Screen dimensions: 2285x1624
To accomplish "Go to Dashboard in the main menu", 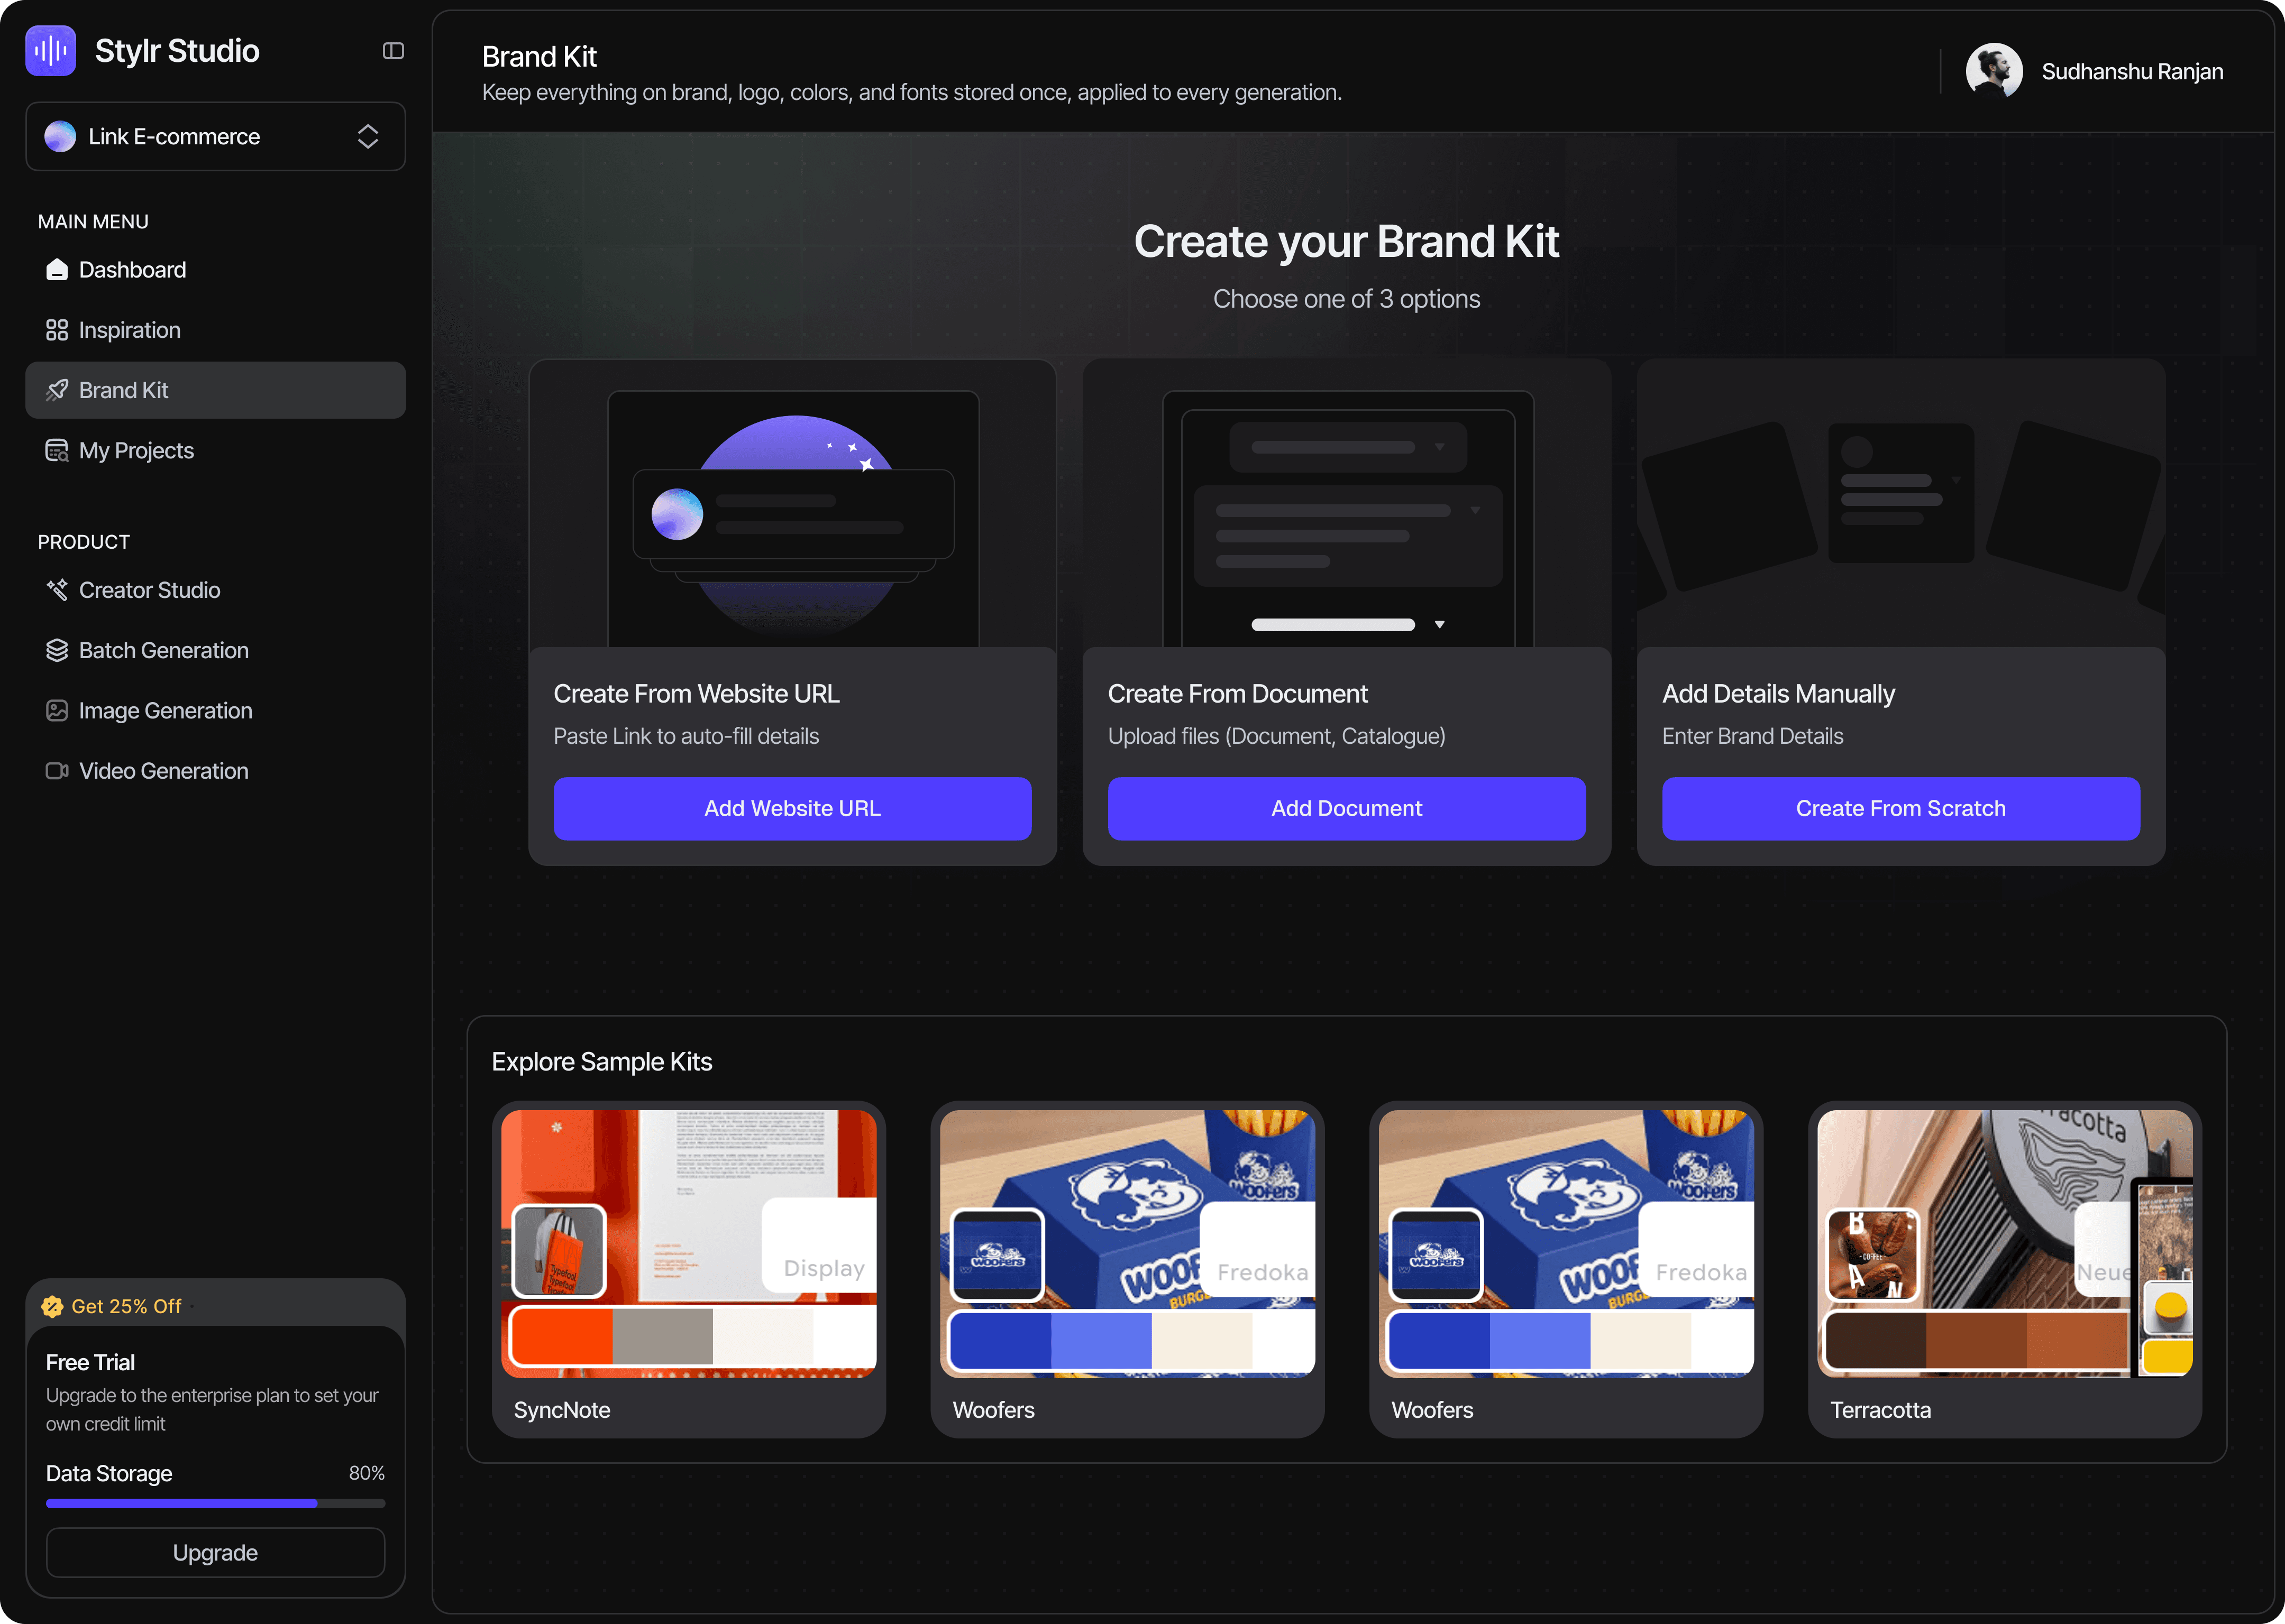I will coord(215,270).
